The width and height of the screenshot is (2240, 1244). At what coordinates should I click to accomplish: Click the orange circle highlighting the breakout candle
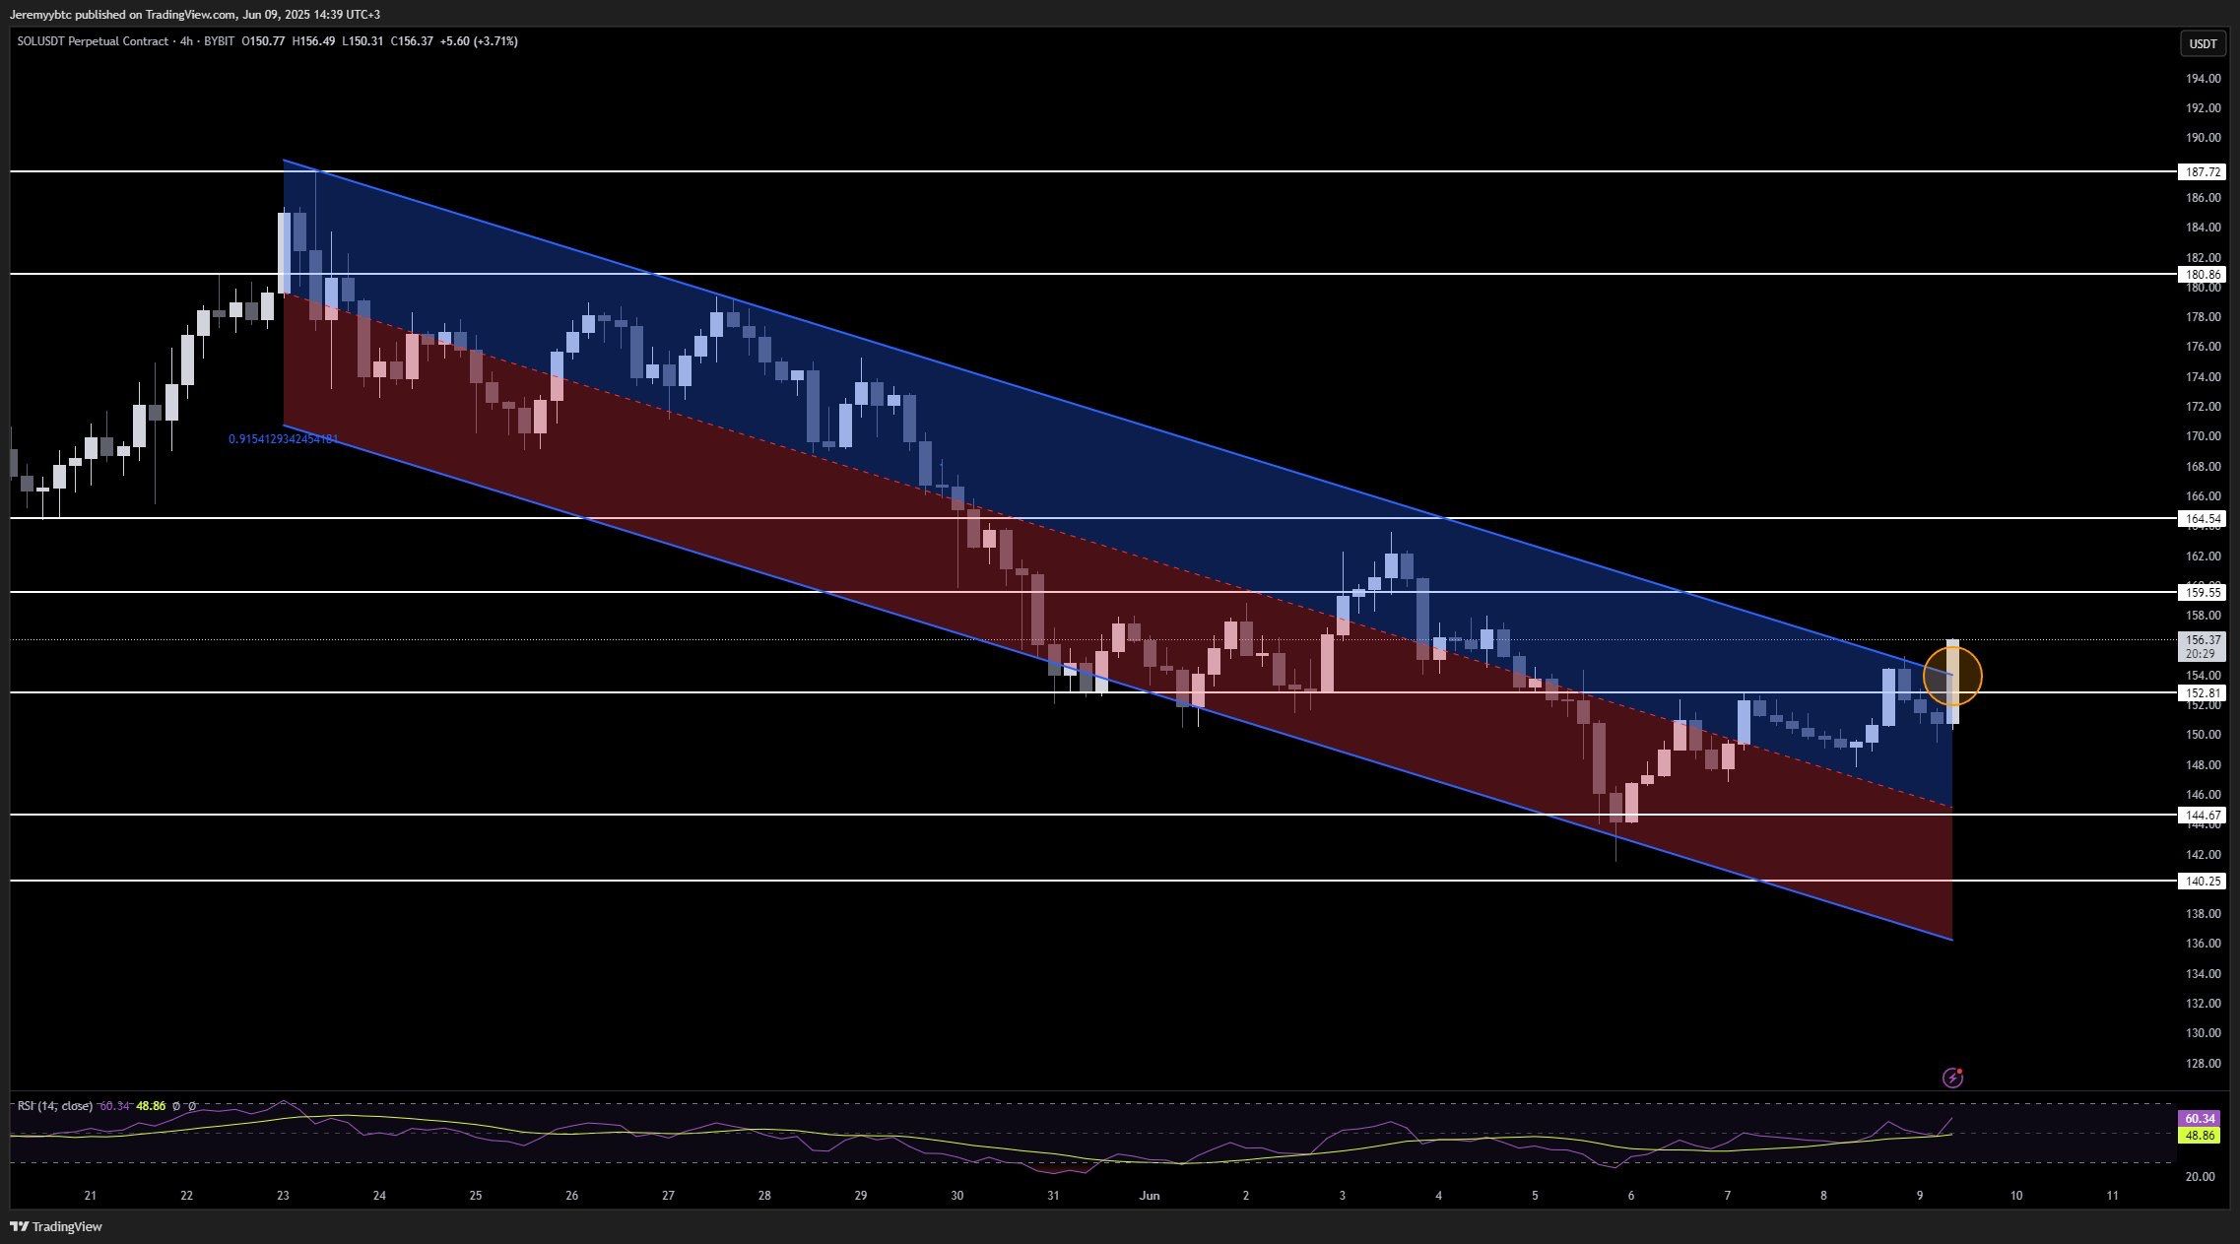1951,676
